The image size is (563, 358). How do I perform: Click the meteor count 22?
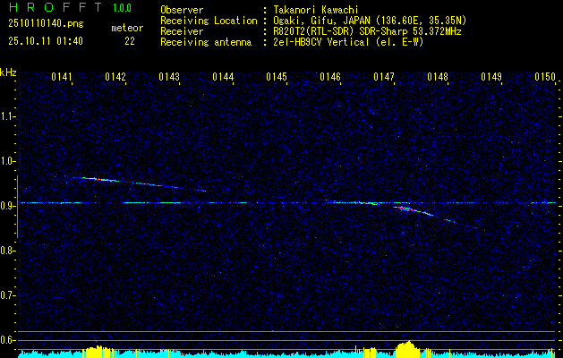(x=130, y=41)
